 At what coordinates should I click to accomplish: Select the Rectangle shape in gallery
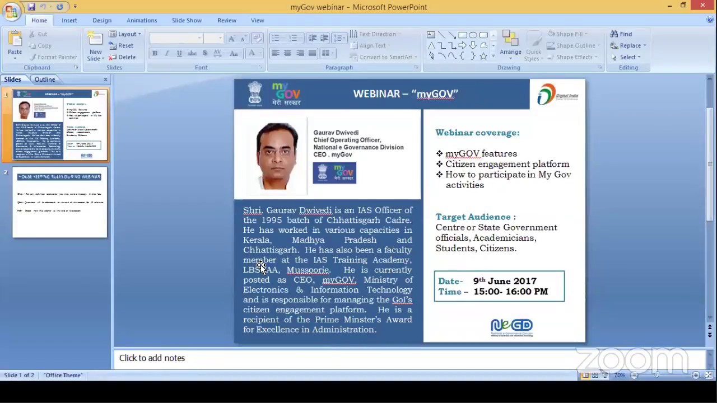[463, 35]
